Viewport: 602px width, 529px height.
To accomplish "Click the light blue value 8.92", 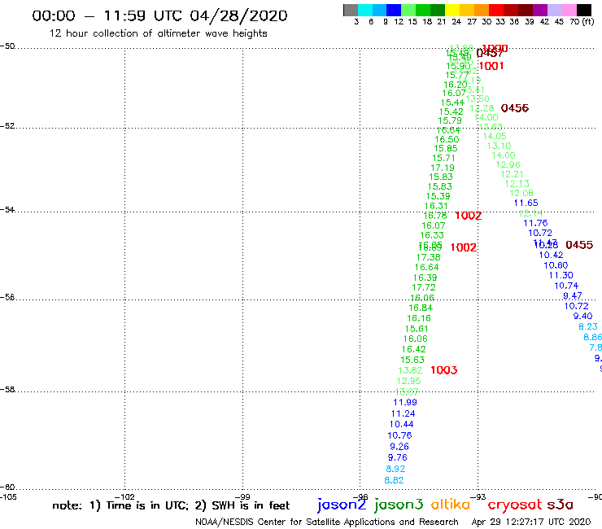I will [395, 469].
